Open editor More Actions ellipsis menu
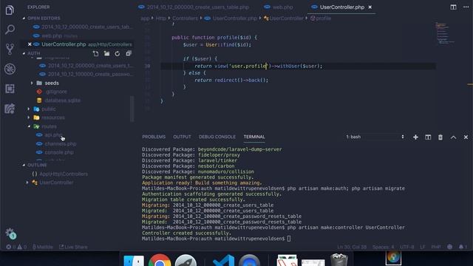The image size is (473, 266). click(466, 7)
